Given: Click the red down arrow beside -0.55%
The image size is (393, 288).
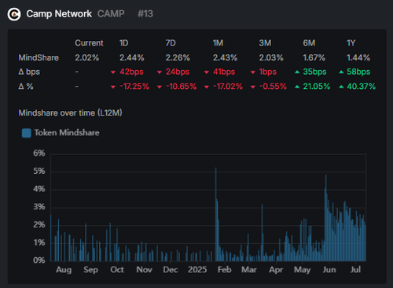Looking at the screenshot, I should pyautogui.click(x=253, y=87).
